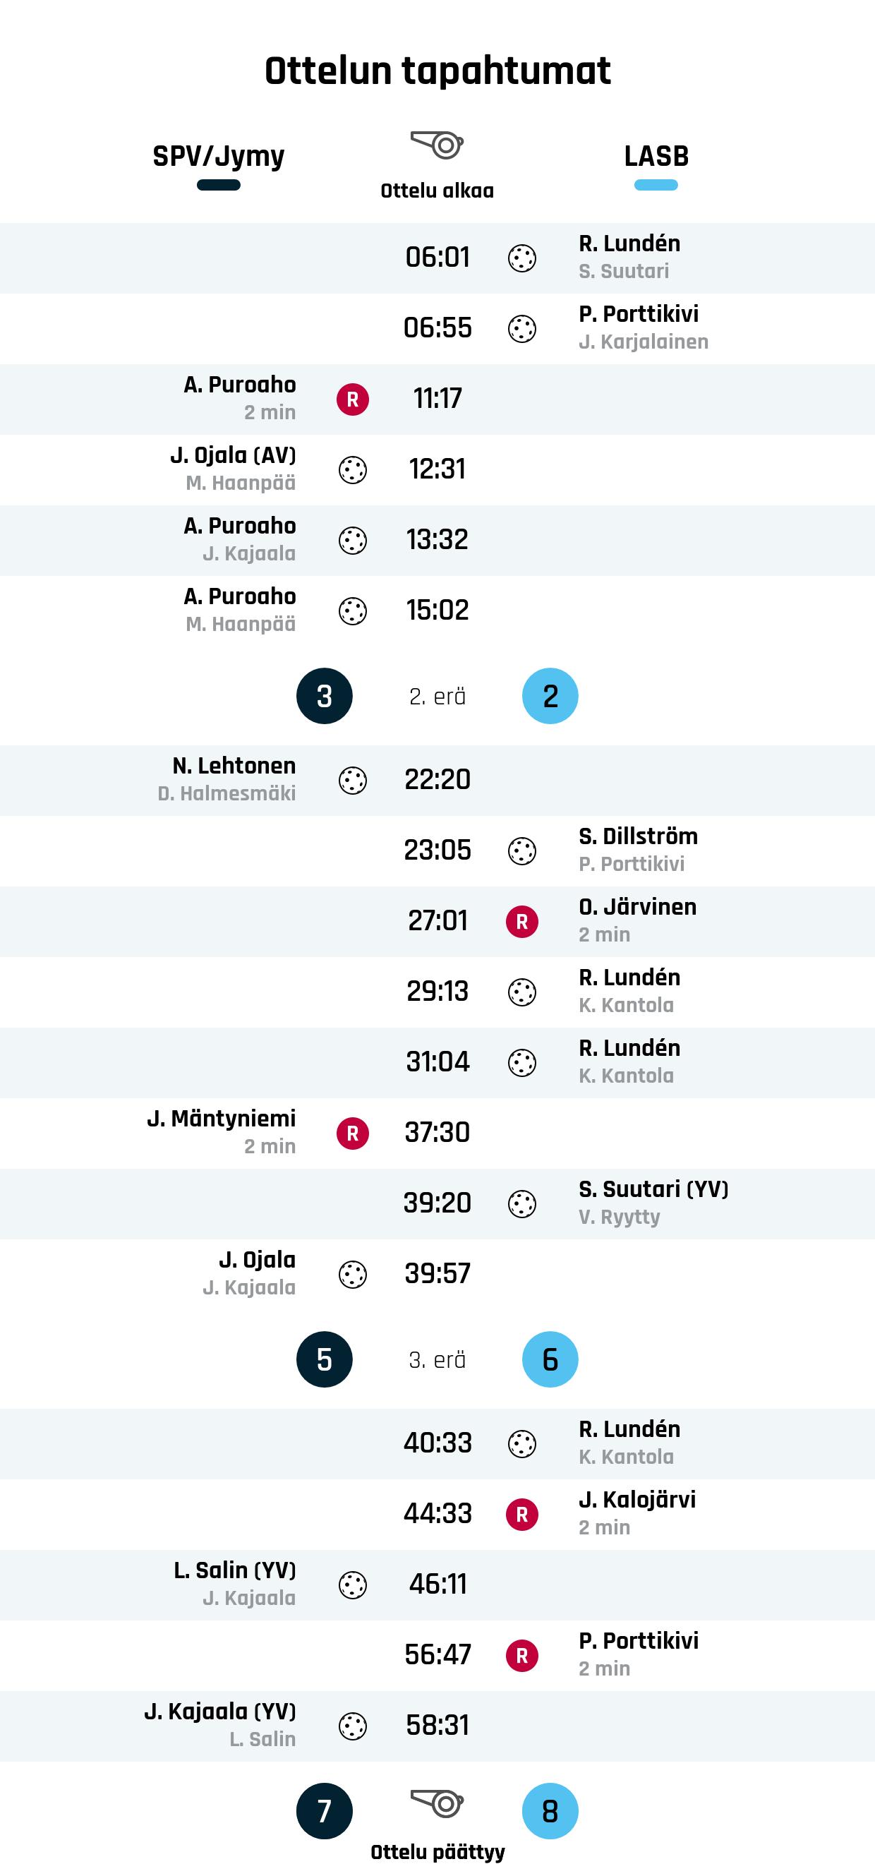Click the goal ball icon at 12:31
Viewport: 875px width, 1876px height.
[352, 470]
